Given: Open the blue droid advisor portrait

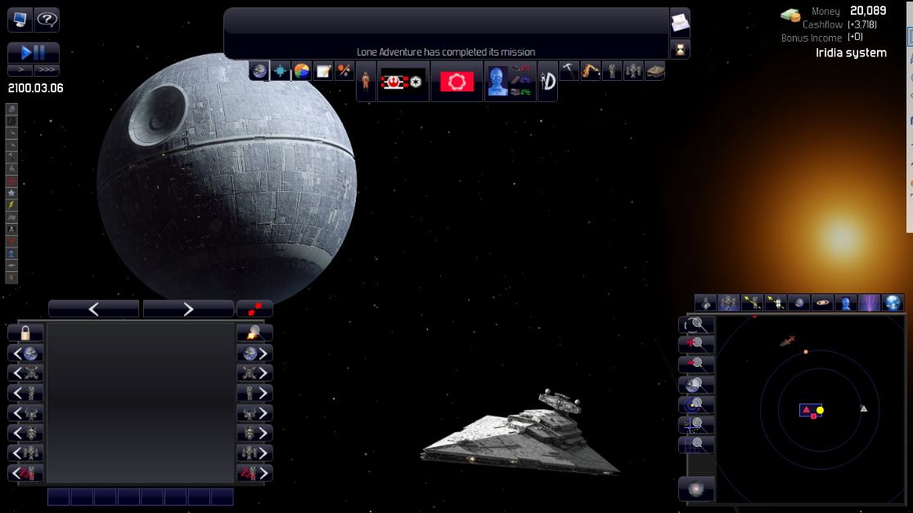Looking at the screenshot, I should point(510,82).
